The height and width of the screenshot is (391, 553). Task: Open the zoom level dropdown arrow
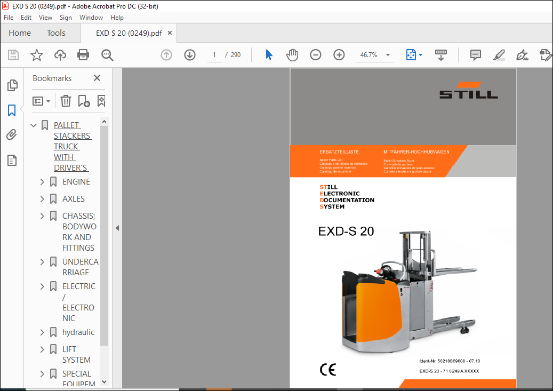click(x=388, y=55)
